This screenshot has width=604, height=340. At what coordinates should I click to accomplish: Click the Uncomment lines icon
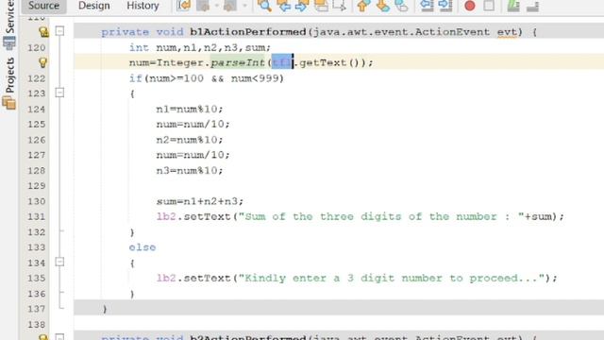pos(532,6)
